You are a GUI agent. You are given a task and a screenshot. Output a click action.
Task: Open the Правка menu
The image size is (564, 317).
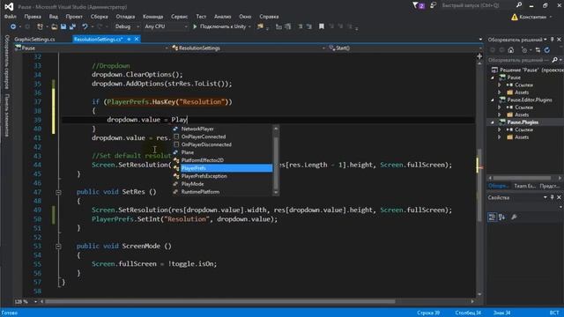click(33, 17)
